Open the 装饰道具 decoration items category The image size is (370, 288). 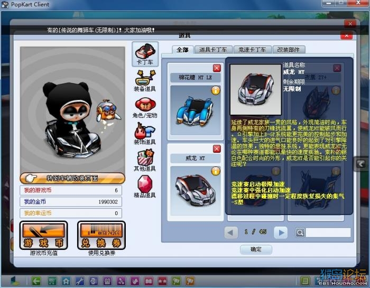(145, 134)
